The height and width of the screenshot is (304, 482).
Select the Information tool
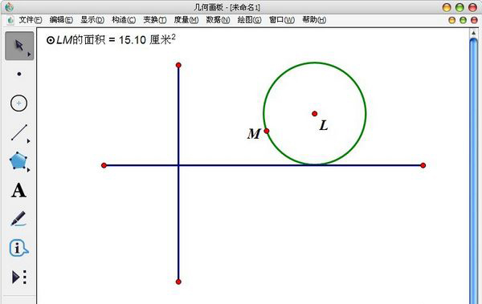(x=18, y=248)
